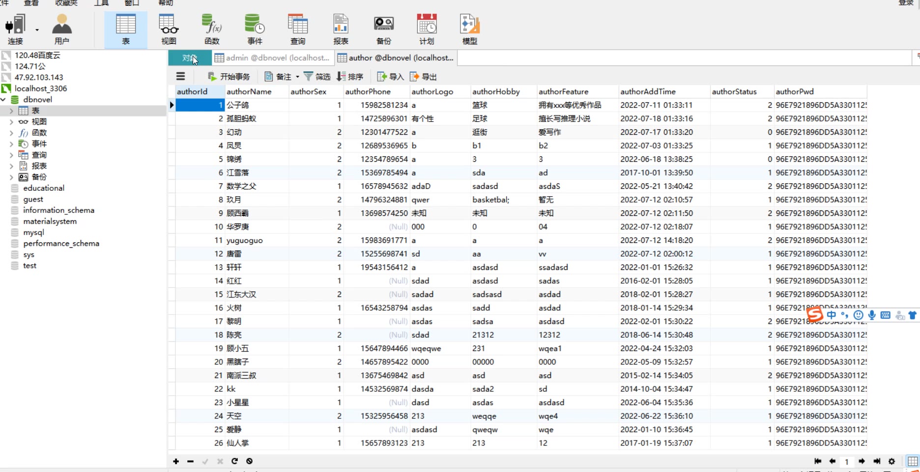920x472 pixels.
Task: Select the materialsystem database in sidebar
Action: click(x=50, y=221)
